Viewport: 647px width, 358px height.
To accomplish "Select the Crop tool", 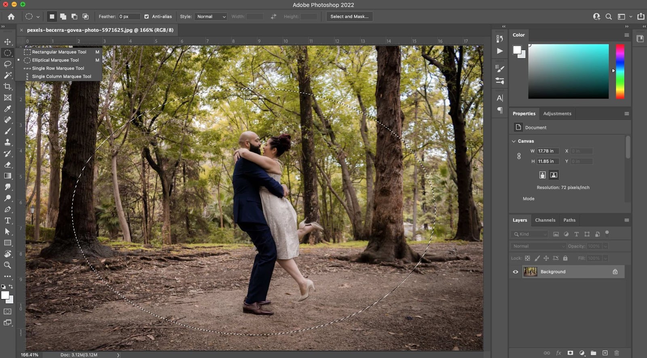I will pos(8,86).
